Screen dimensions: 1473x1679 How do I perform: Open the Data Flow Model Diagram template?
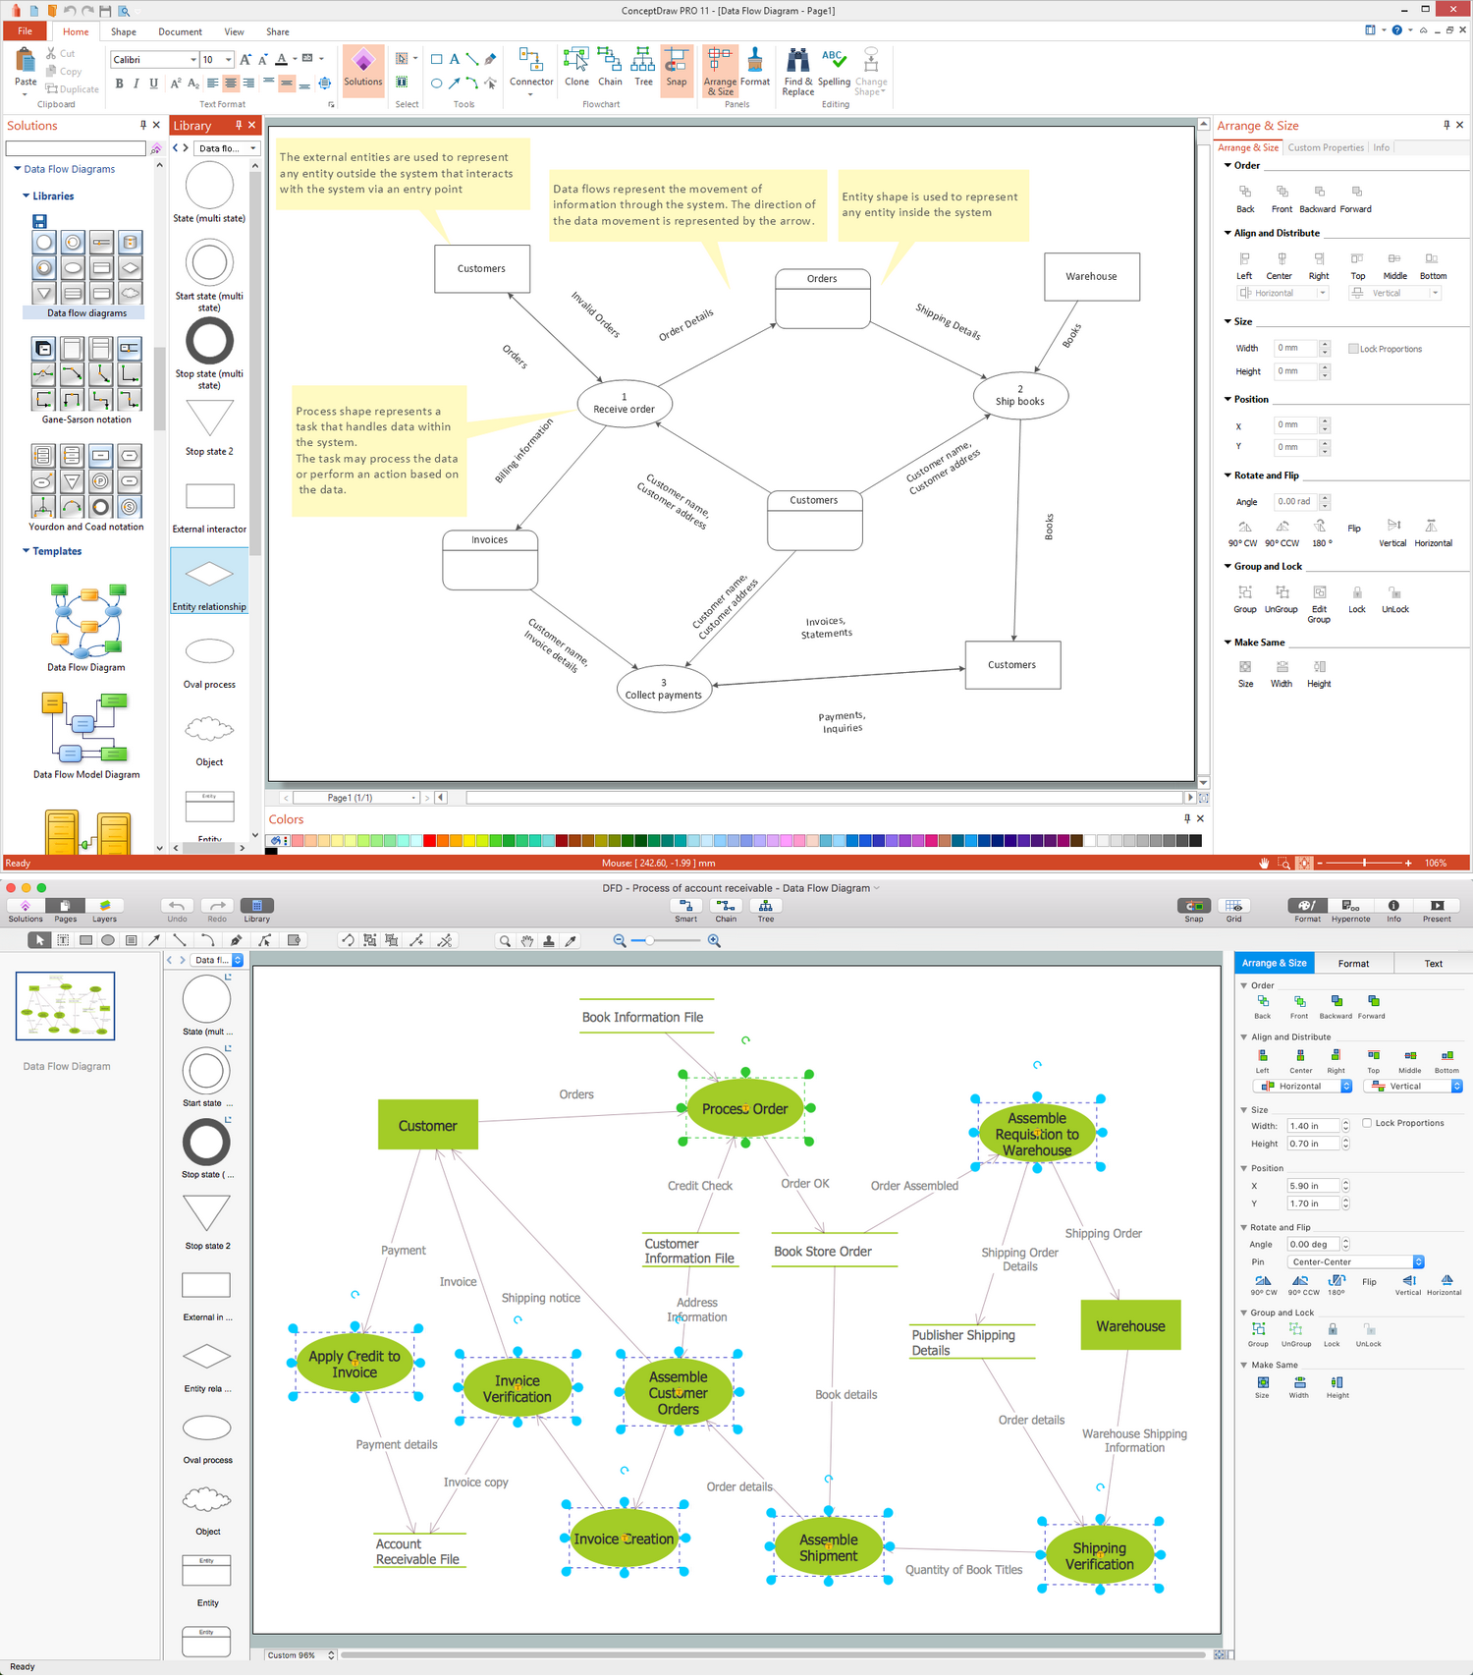(x=85, y=735)
